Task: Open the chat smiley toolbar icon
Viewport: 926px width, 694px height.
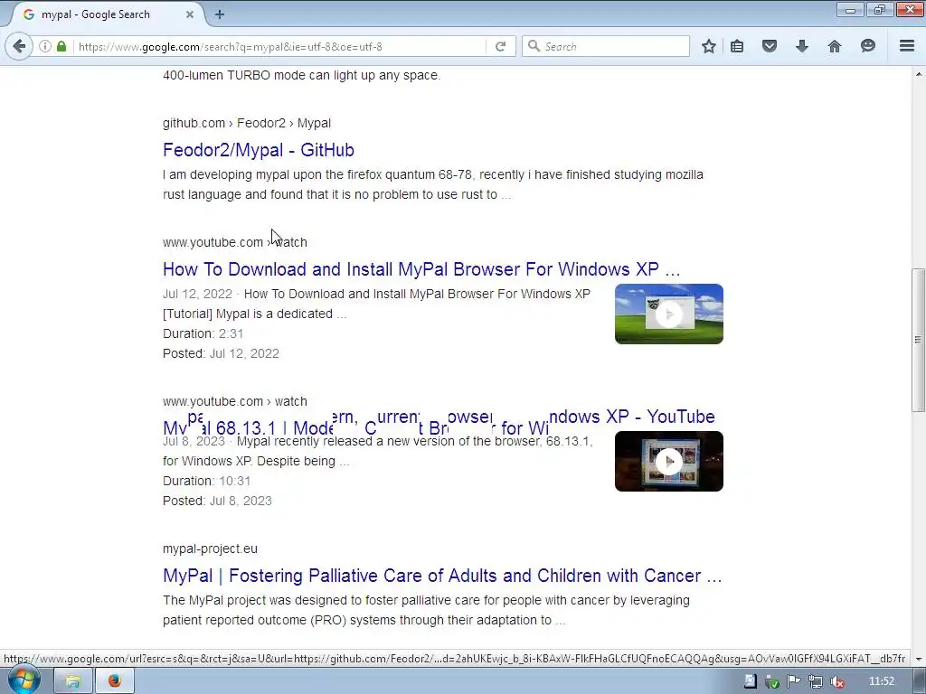Action: (x=867, y=46)
